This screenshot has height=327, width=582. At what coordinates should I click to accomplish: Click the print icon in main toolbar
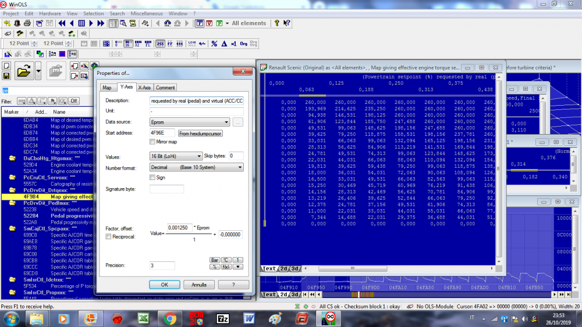coord(27,23)
